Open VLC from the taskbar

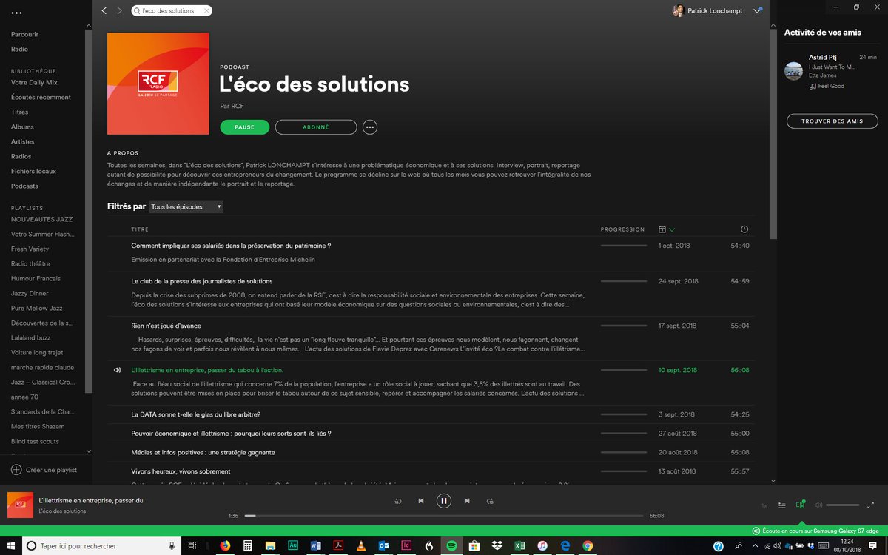tap(361, 546)
